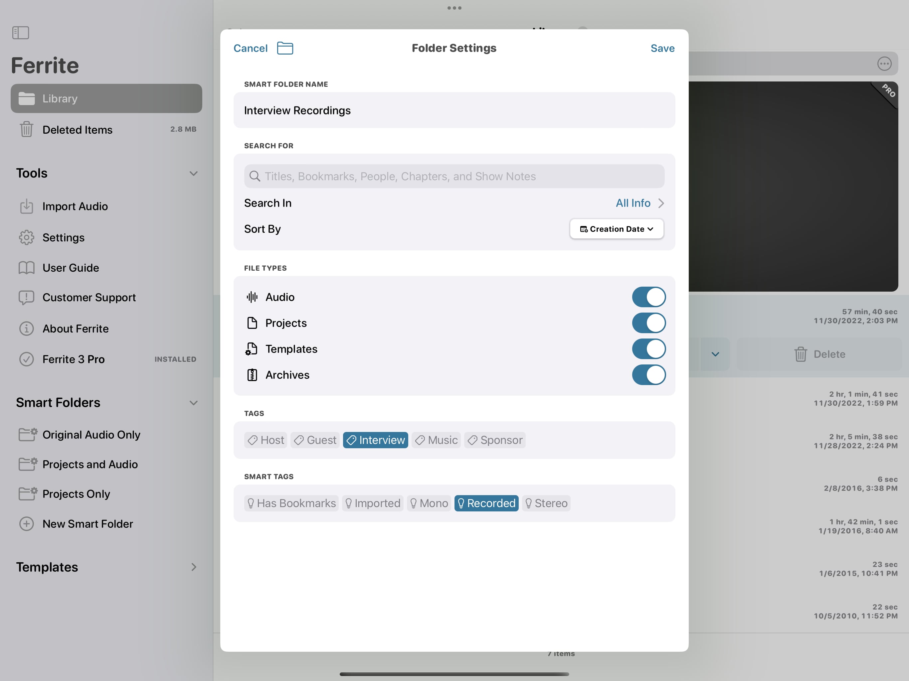Screen dimensions: 909x681
Task: Turn off the Audio file type switch
Action: pyautogui.click(x=648, y=297)
